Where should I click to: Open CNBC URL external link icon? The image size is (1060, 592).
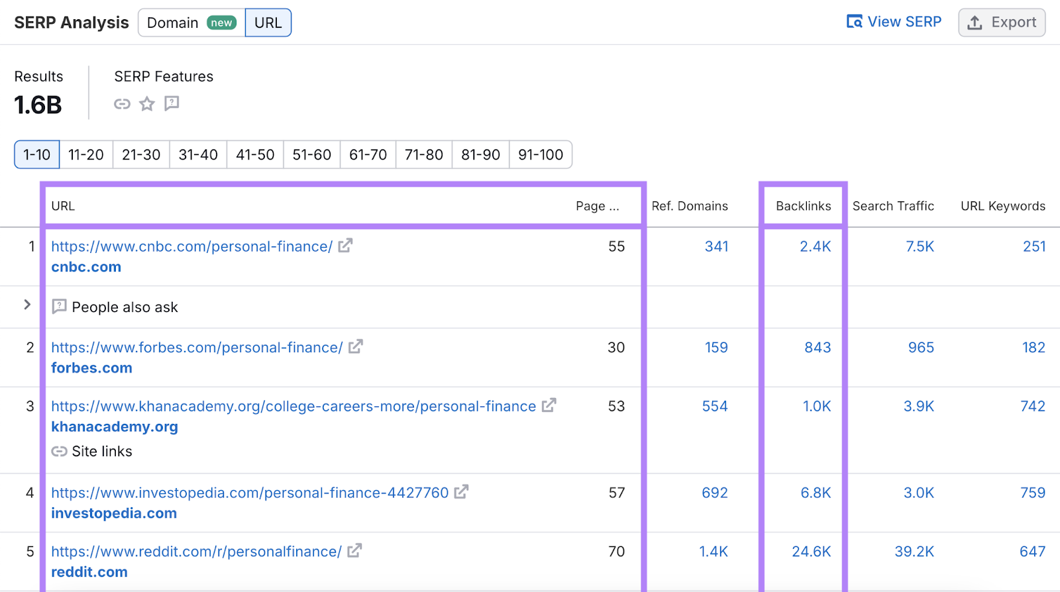pos(345,246)
